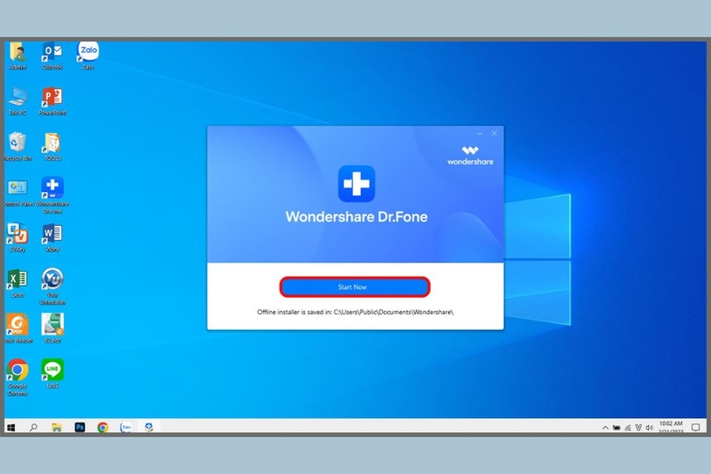Select the Word desktop shortcut
The image size is (711, 474).
[x=52, y=237]
